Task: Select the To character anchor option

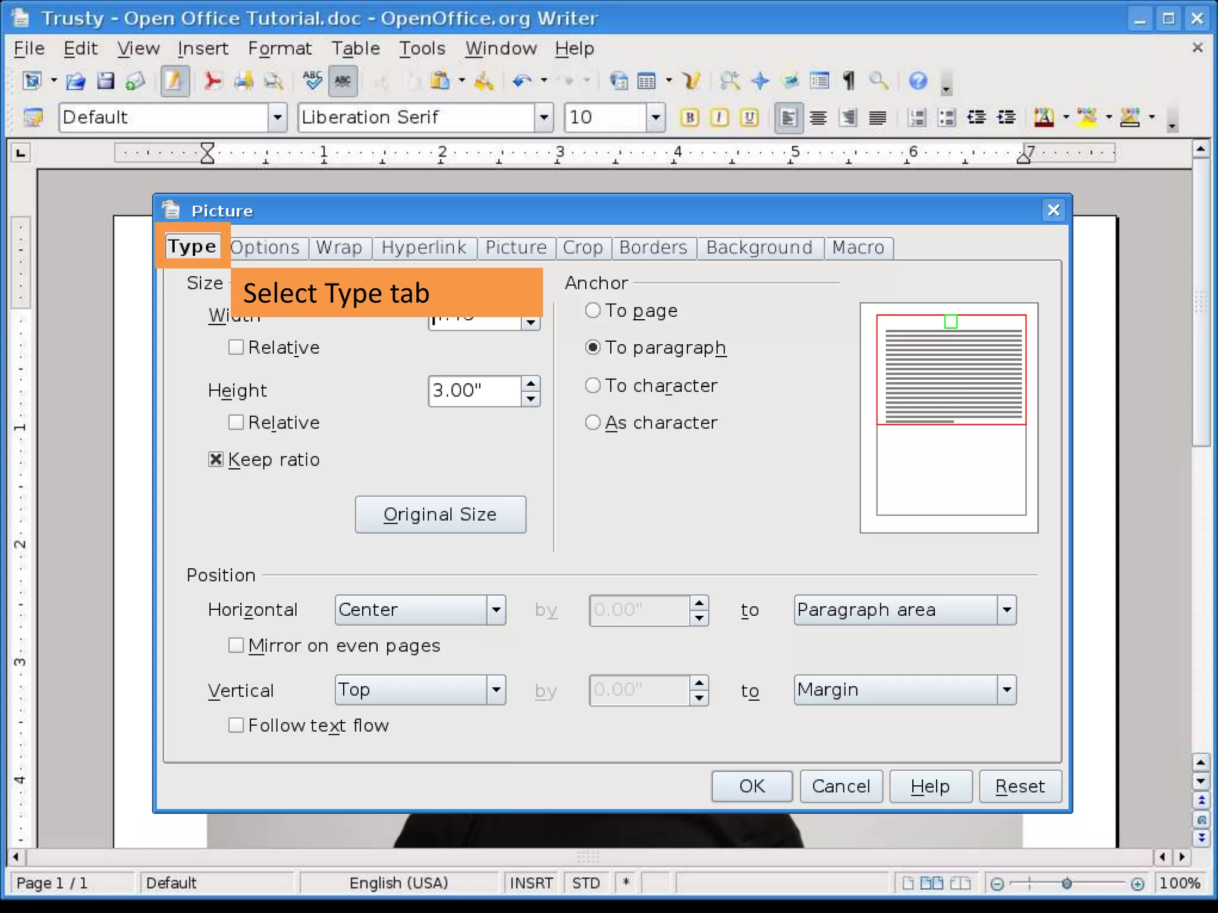Action: coord(593,386)
